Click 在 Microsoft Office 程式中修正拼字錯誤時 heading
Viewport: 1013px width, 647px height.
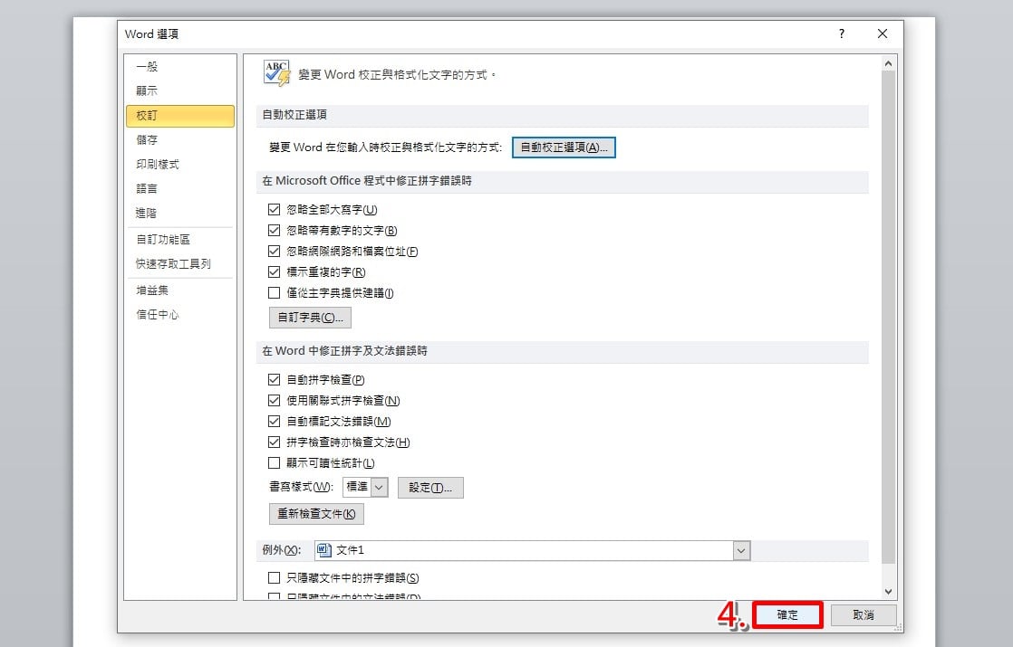367,181
